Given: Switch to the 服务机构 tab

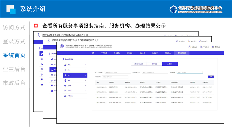Looking at the screenshot, I should [154, 64].
